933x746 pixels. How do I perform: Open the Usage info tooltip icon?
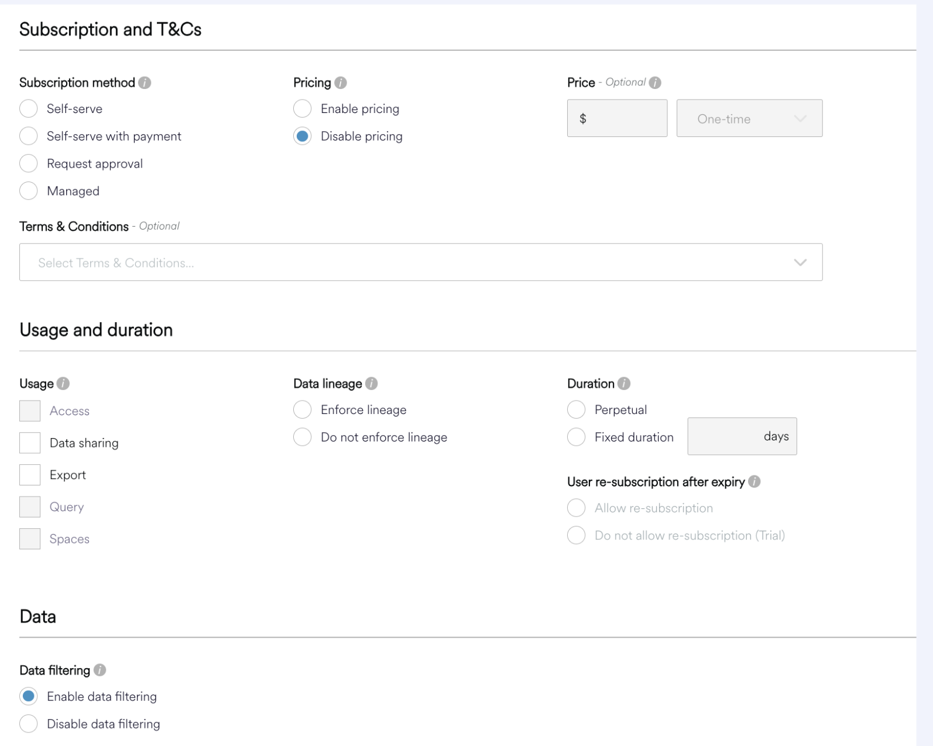(63, 384)
